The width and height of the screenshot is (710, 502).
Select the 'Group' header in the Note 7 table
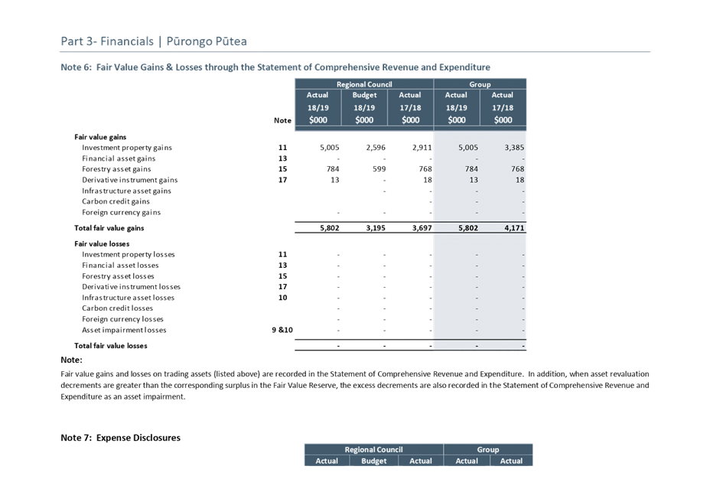[487, 449]
